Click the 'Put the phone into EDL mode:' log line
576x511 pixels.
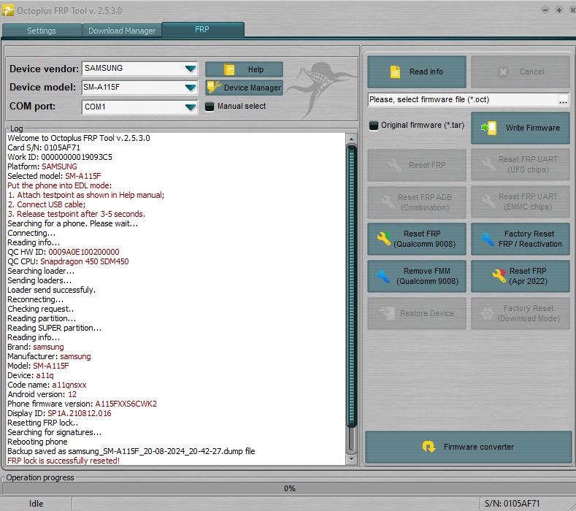(60, 185)
